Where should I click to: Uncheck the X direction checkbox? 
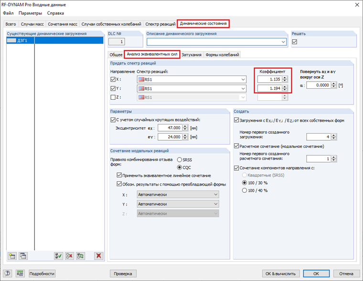(113, 79)
